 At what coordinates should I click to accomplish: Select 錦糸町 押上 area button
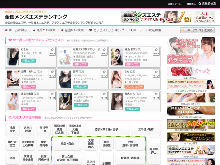(x=154, y=151)
